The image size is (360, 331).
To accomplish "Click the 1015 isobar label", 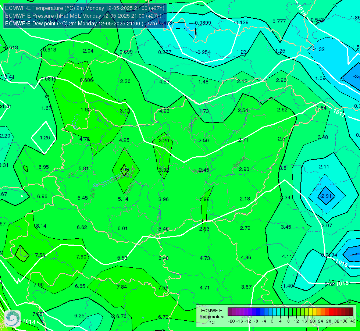I will tap(342, 284).
